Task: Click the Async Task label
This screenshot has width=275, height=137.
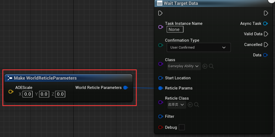Action: click(x=251, y=24)
